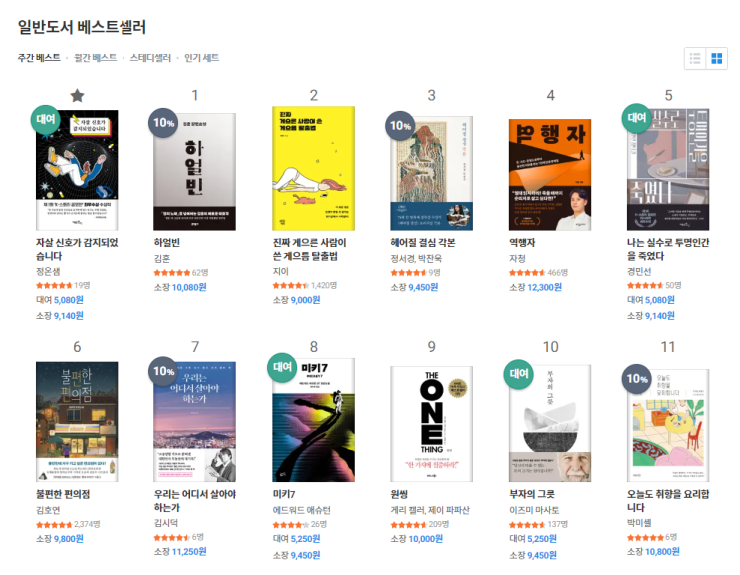The image size is (740, 575).
Task: Switch to list view layout
Action: 695,58
